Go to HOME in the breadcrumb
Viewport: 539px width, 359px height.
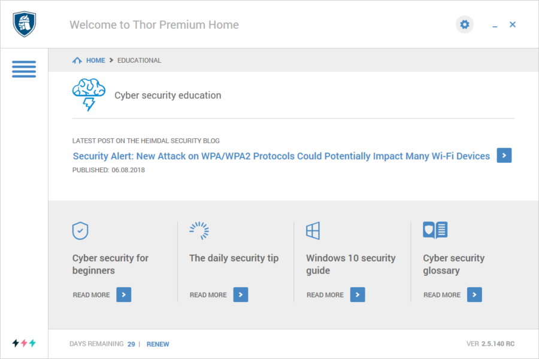[x=96, y=60]
